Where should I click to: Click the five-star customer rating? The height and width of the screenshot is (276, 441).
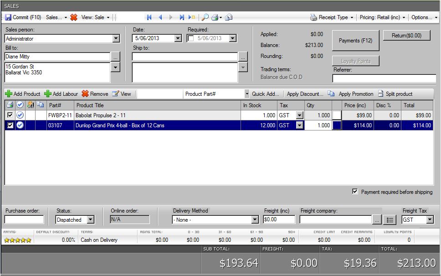(17, 240)
